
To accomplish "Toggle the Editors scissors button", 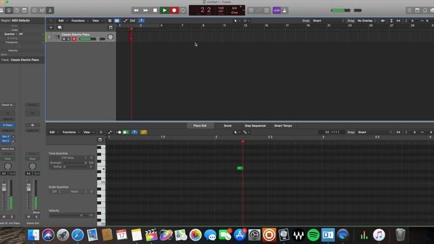I will [x=50, y=11].
